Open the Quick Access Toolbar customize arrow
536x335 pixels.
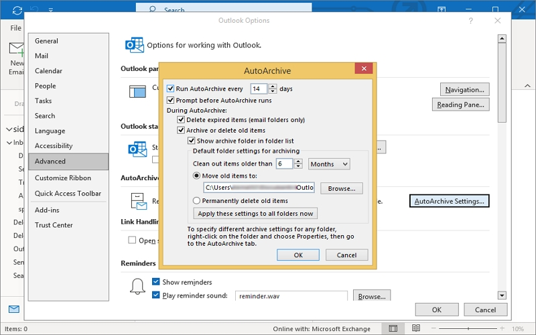(51, 10)
